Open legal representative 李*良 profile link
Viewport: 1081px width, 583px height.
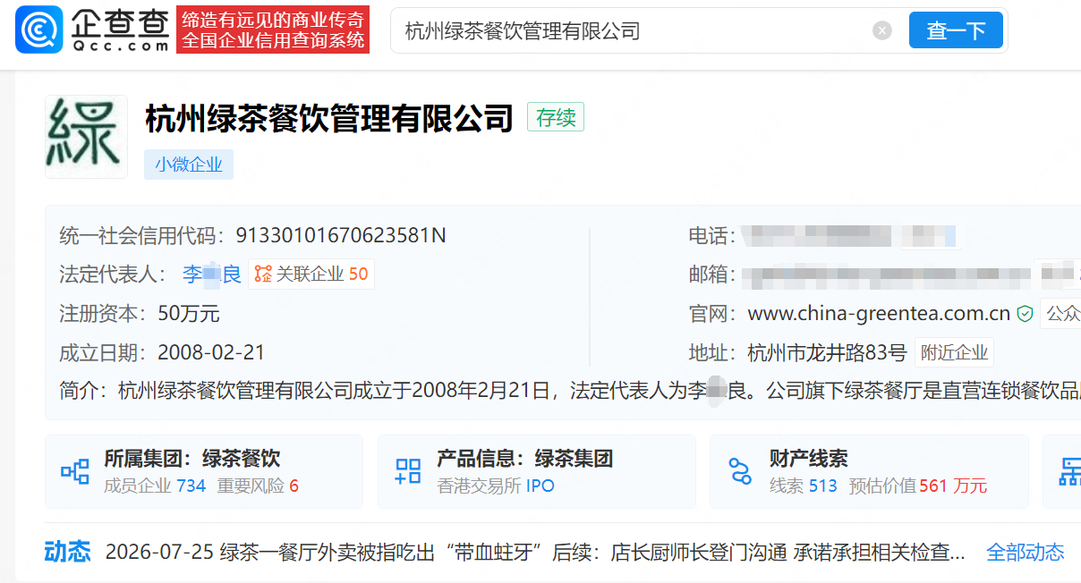pyautogui.click(x=212, y=275)
